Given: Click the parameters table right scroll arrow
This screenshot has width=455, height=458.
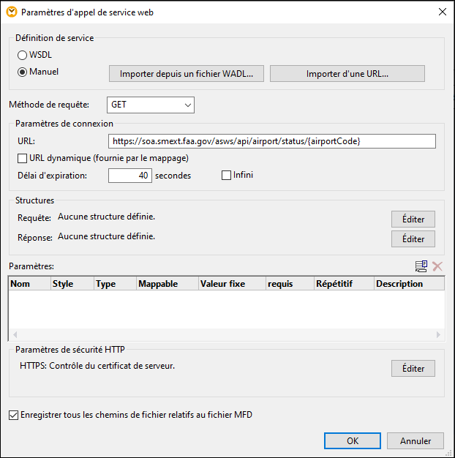Looking at the screenshot, I should click(x=439, y=334).
